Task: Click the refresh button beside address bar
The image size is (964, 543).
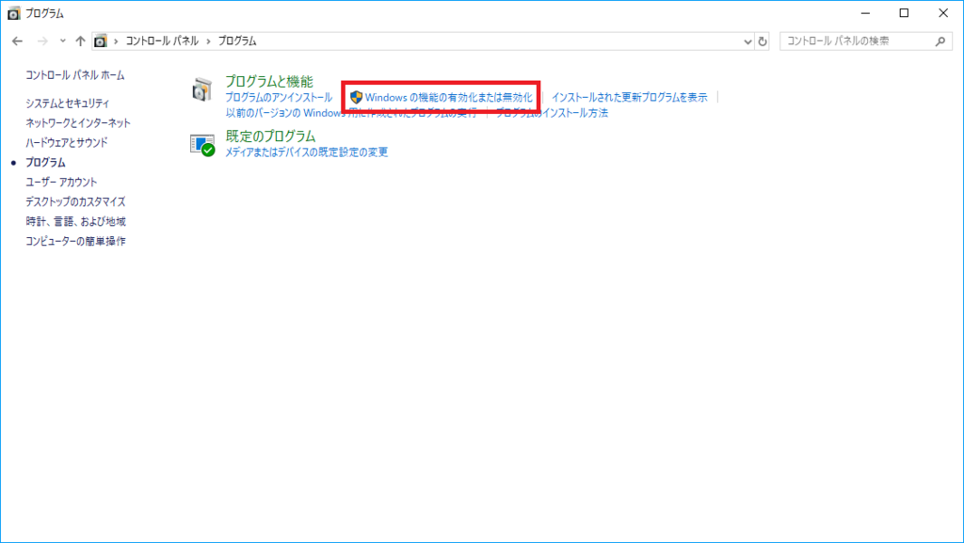Action: pos(763,41)
